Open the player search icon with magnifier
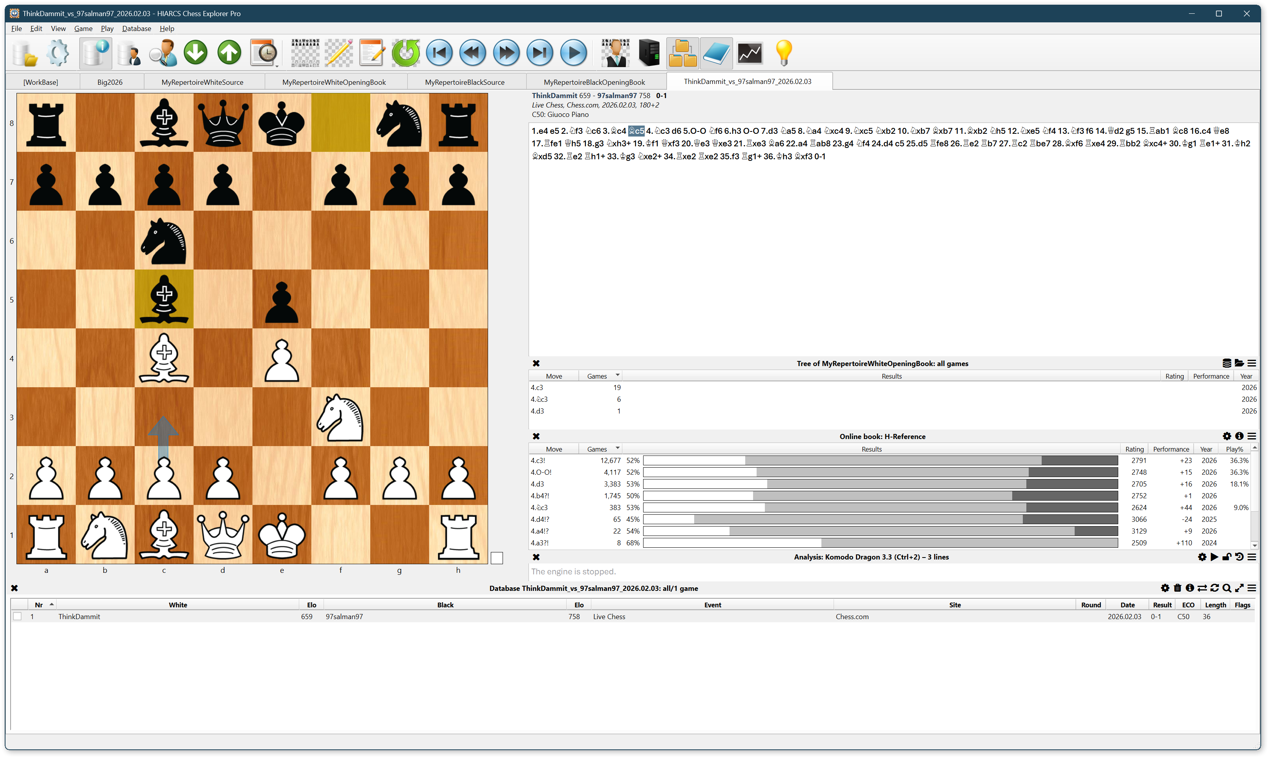 tap(163, 53)
